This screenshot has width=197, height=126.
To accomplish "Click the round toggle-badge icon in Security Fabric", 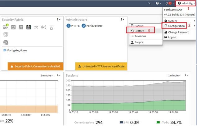I will click(6, 42).
